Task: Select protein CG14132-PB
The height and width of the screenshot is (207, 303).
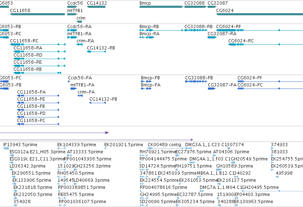Action: 98,103
